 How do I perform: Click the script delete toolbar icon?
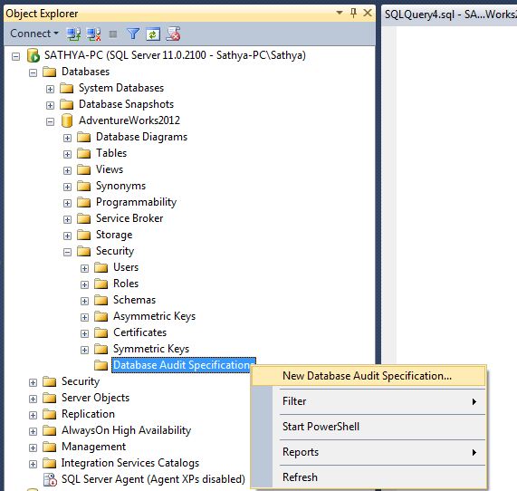(x=173, y=34)
